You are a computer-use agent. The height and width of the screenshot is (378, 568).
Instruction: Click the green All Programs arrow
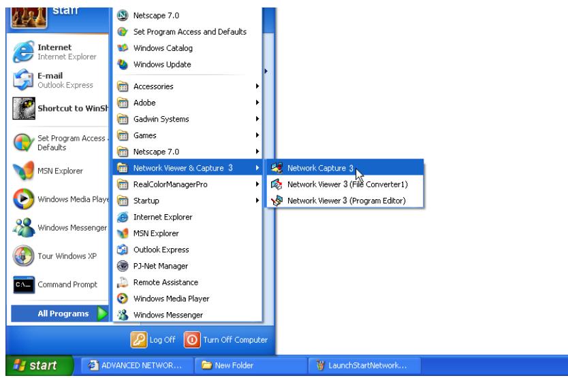103,313
